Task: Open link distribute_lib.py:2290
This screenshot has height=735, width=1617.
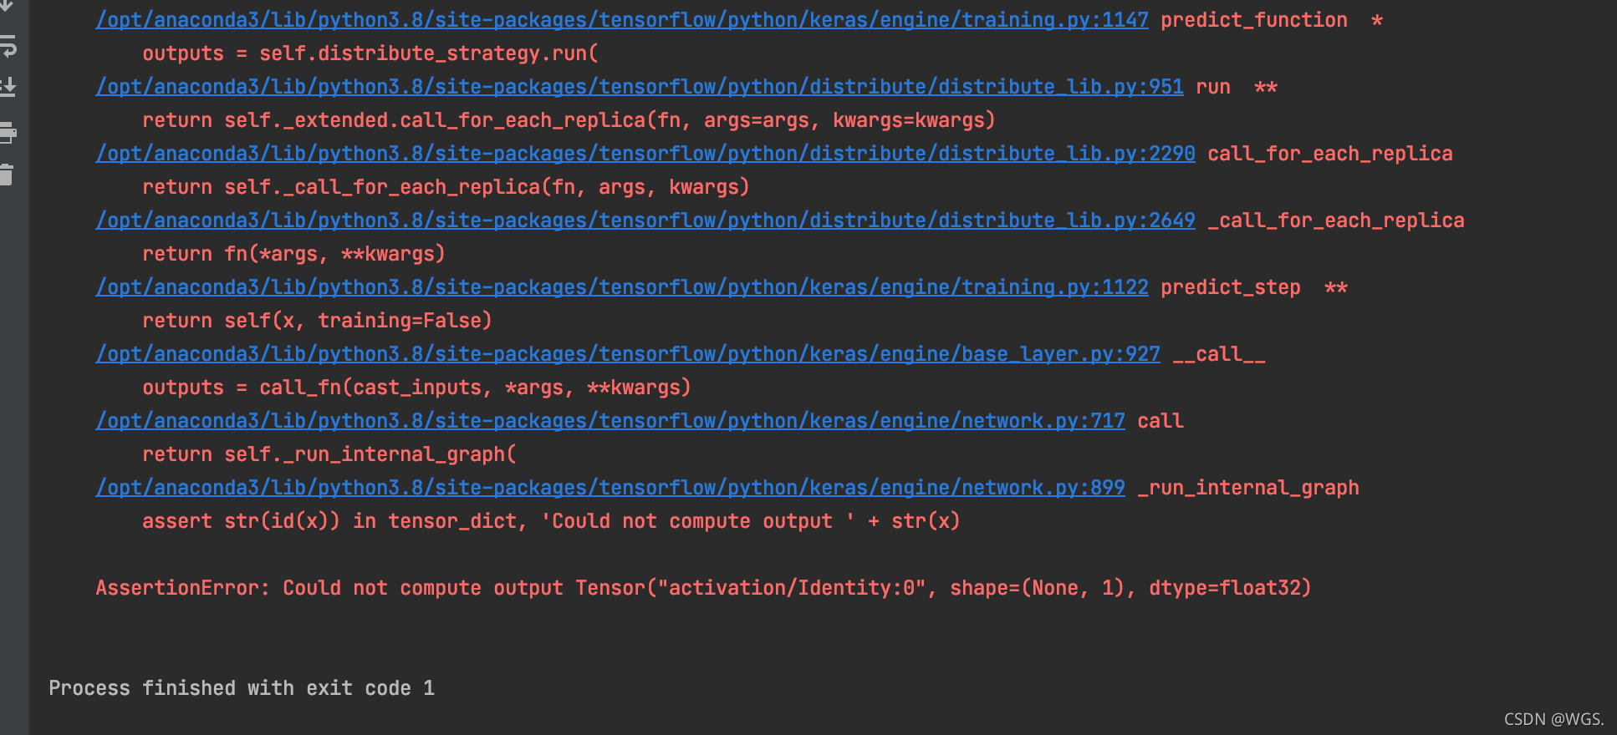Action: click(645, 154)
